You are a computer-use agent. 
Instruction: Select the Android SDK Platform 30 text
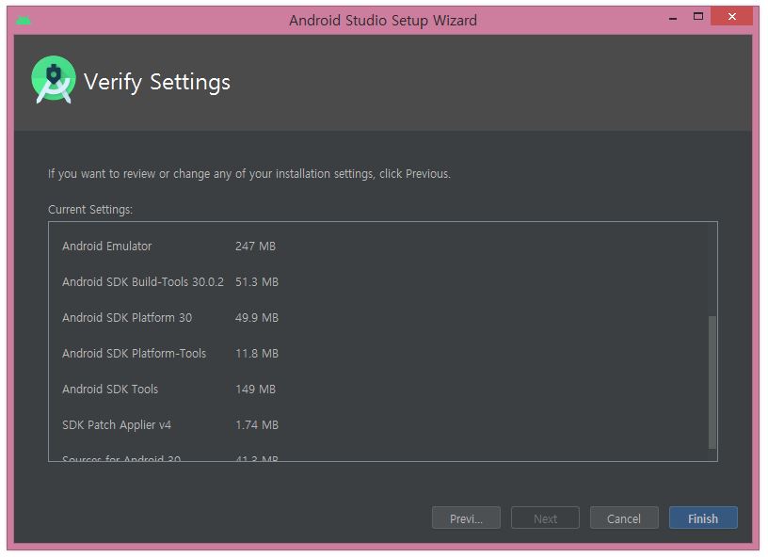127,317
